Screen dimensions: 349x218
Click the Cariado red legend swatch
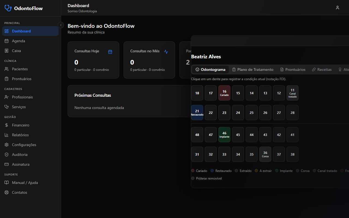[x=193, y=171]
